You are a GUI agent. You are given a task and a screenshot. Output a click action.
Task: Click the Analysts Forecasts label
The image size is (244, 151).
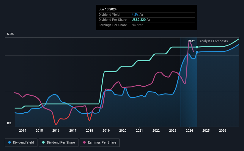point(213,41)
